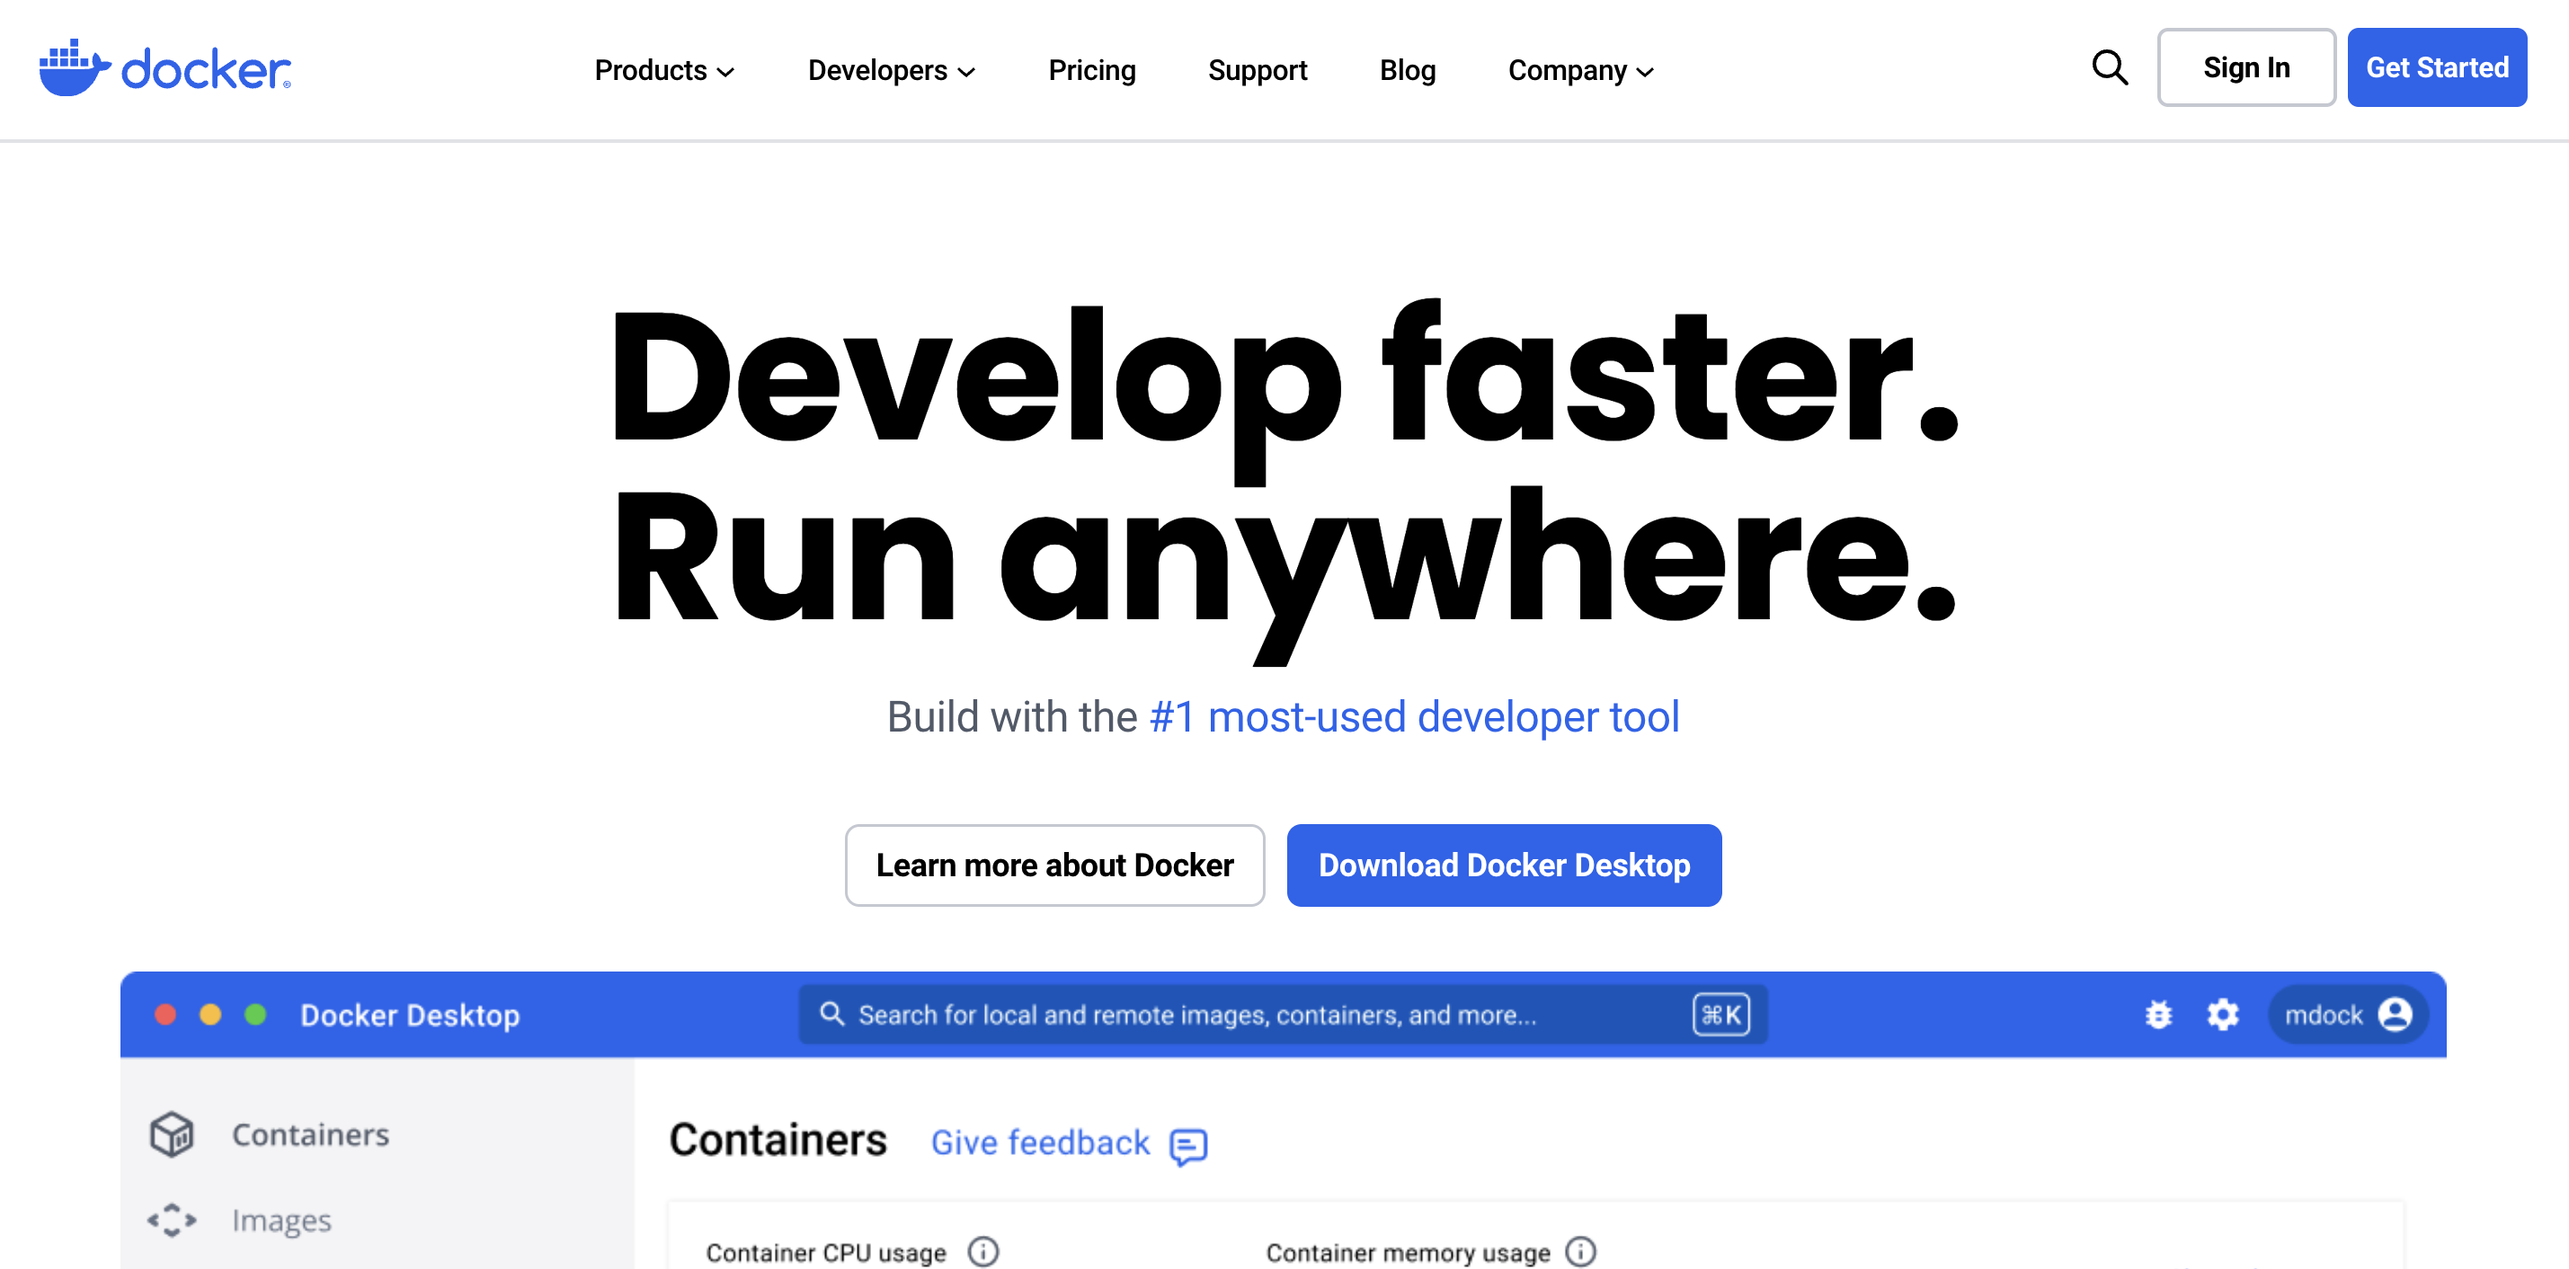Click the search icon in Docker Desktop search bar
The image size is (2569, 1269).
831,1014
